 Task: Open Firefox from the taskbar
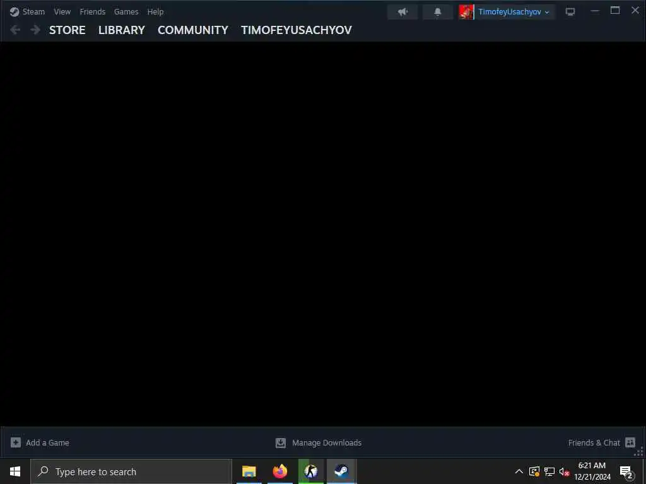[x=280, y=471]
